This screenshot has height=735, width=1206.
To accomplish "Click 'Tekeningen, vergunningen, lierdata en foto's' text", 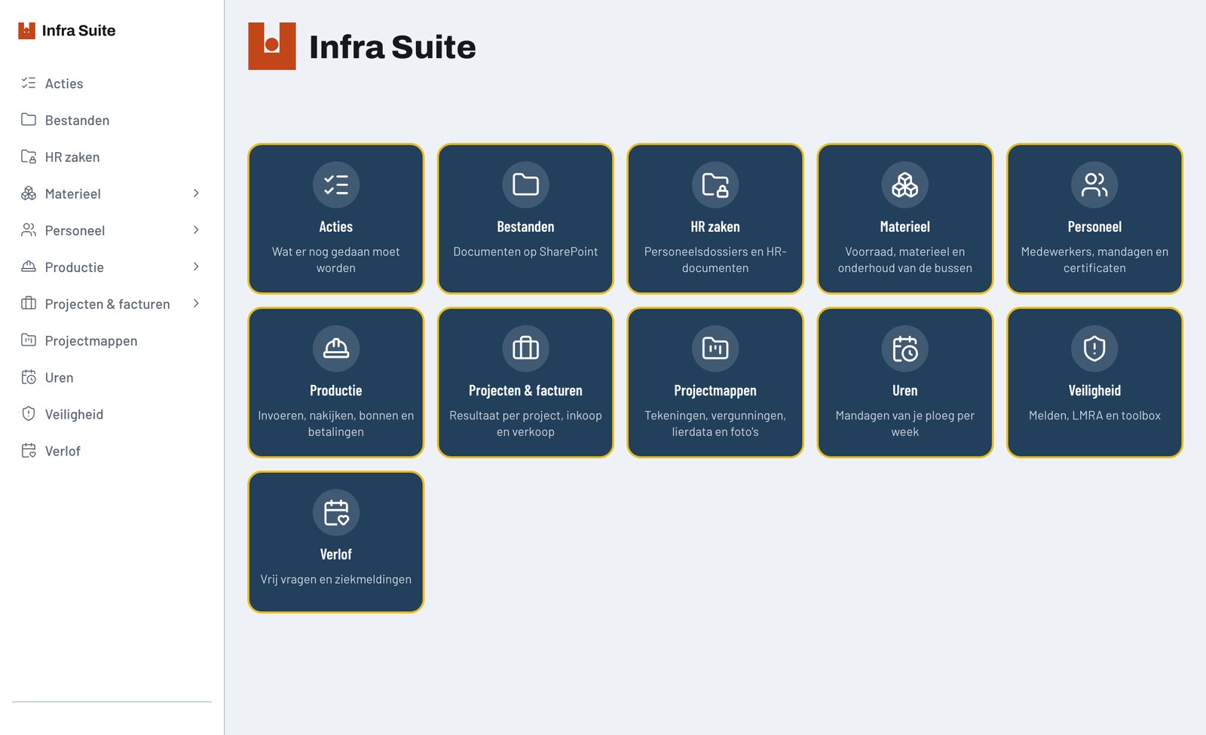I will (x=715, y=424).
